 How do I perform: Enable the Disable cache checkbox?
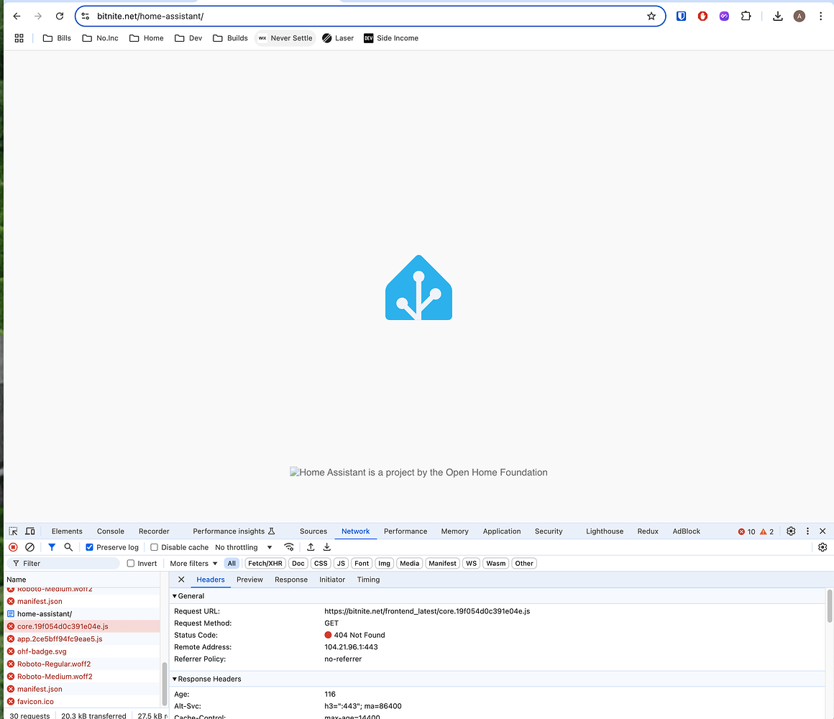154,547
